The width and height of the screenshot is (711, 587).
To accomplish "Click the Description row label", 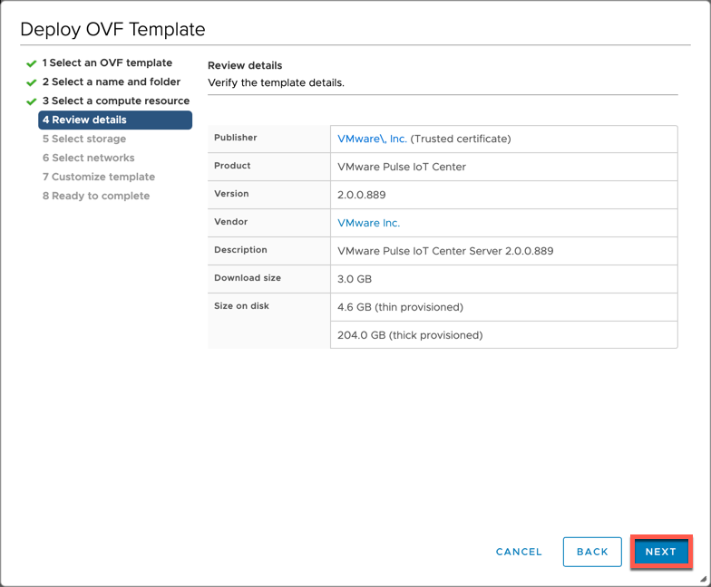I will pyautogui.click(x=240, y=250).
